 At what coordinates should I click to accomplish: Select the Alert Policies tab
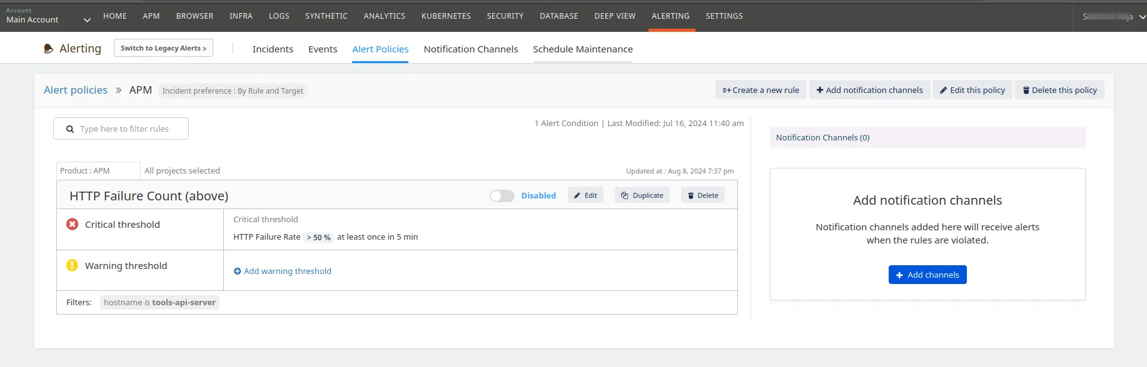[x=380, y=49]
